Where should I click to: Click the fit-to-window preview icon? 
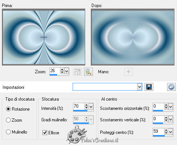[77, 72]
